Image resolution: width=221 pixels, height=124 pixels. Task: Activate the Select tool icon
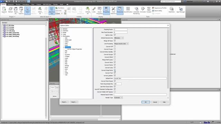(28, 10)
